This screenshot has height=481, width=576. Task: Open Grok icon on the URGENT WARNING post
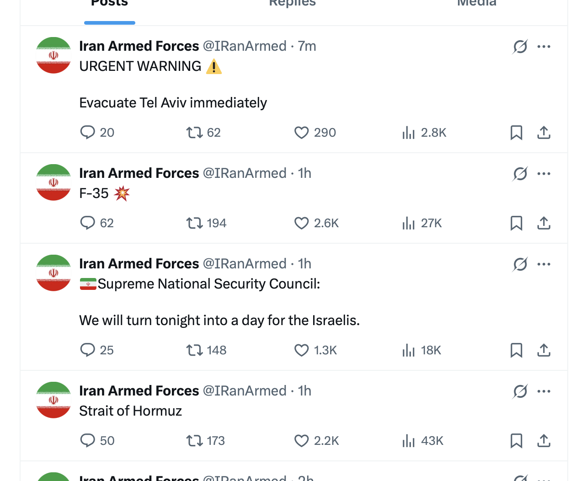coord(520,47)
